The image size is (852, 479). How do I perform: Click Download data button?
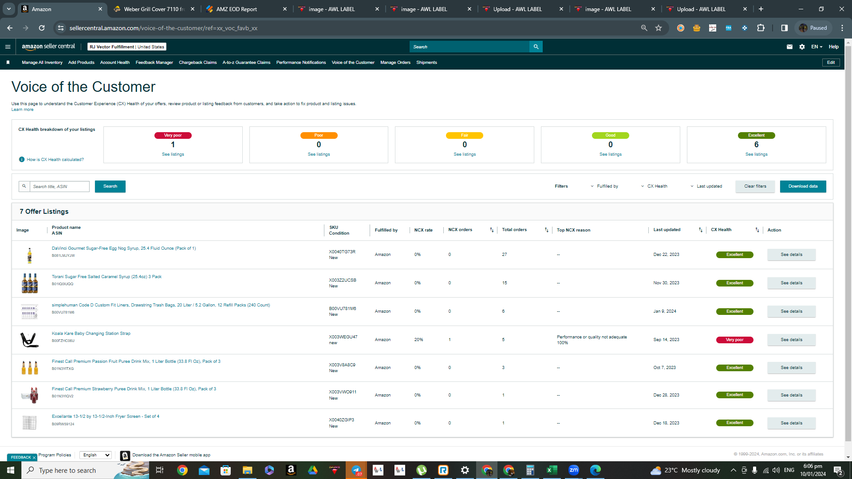tap(803, 186)
